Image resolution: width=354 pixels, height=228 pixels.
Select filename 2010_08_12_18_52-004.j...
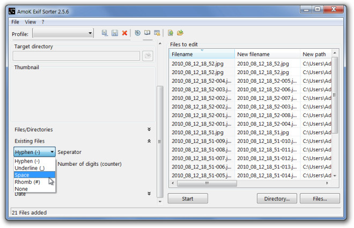coord(201,81)
